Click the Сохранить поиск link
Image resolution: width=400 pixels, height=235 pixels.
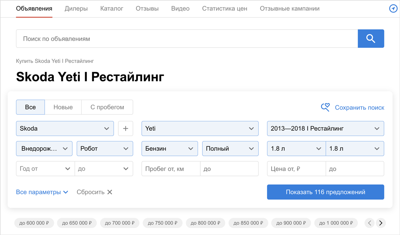tap(359, 108)
